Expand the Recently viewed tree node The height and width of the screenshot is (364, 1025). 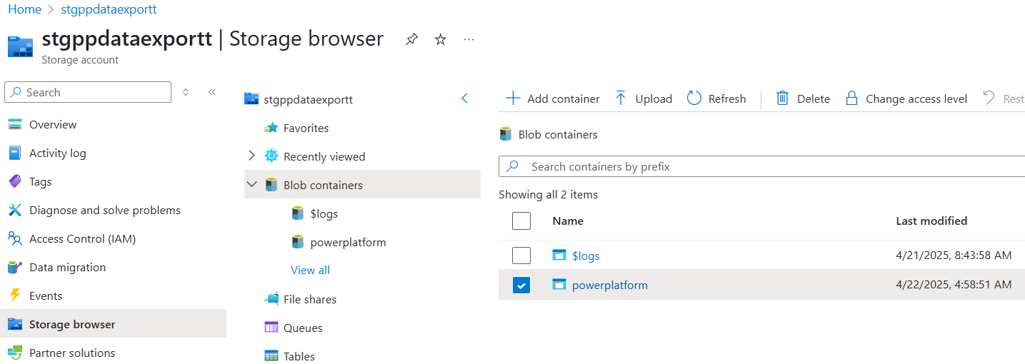(x=251, y=156)
